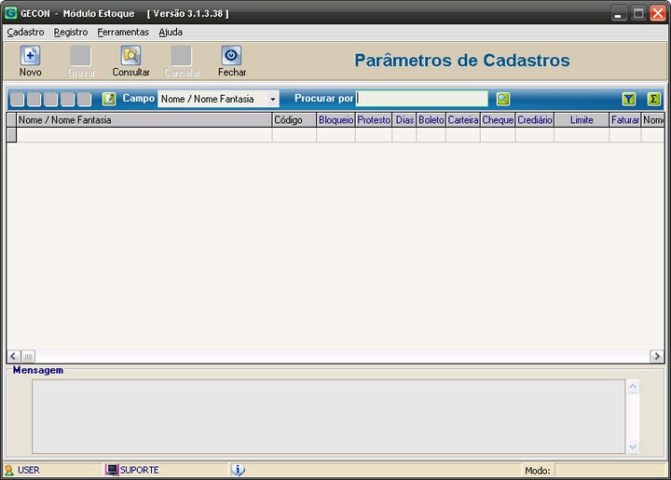Click the Crediário column header
671x480 pixels.
[x=535, y=120]
